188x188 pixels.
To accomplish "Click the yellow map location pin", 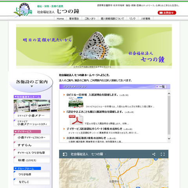I will coord(108,167).
